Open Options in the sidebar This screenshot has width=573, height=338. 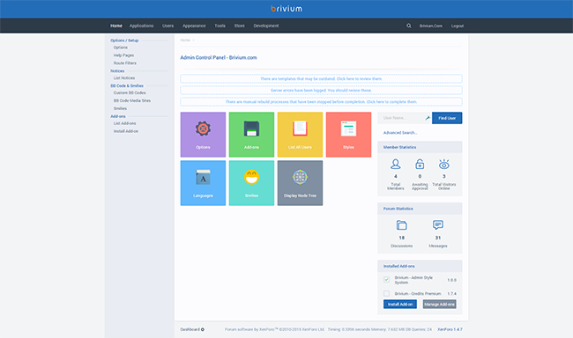click(121, 48)
